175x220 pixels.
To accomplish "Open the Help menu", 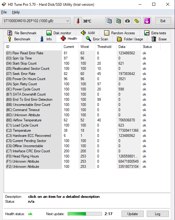I will pyautogui.click(x=16, y=12).
